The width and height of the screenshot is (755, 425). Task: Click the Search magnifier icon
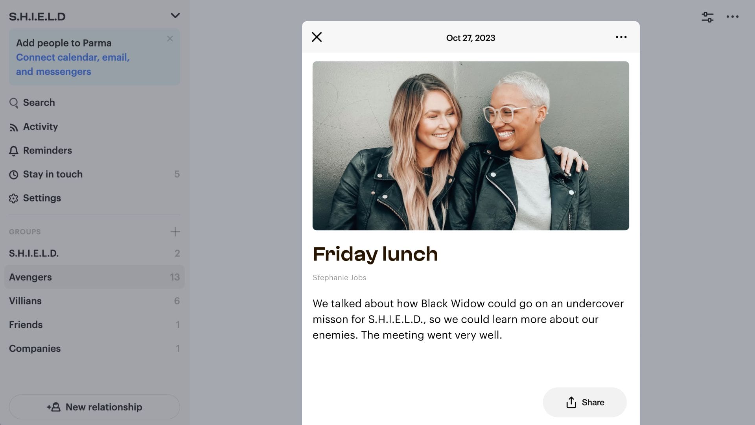pos(14,103)
